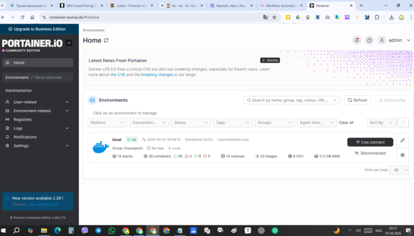
Task: Change the Items per page dropdown
Action: coord(399,170)
